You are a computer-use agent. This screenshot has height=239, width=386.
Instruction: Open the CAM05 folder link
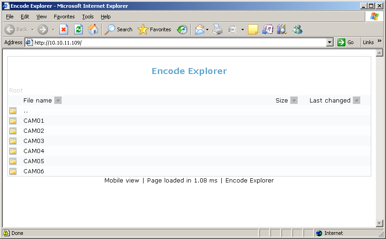(34, 161)
